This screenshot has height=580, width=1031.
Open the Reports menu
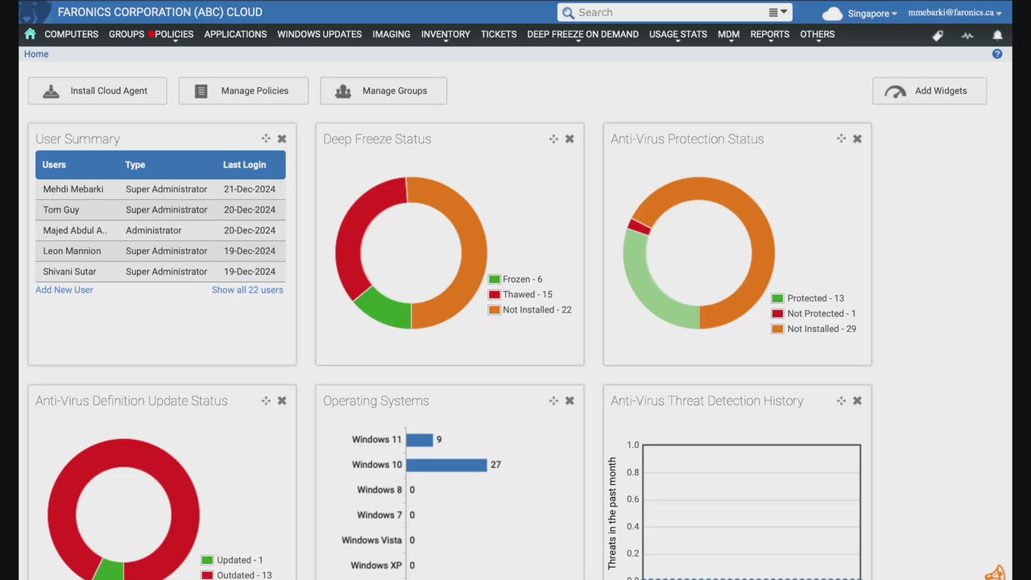click(769, 35)
